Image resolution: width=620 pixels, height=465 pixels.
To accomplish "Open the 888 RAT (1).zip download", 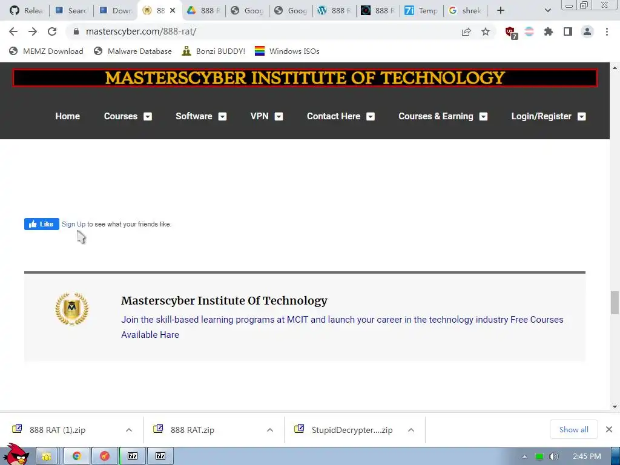I will click(x=58, y=430).
